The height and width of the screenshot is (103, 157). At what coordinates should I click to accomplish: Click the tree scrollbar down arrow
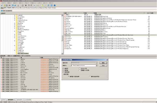coord(62,54)
